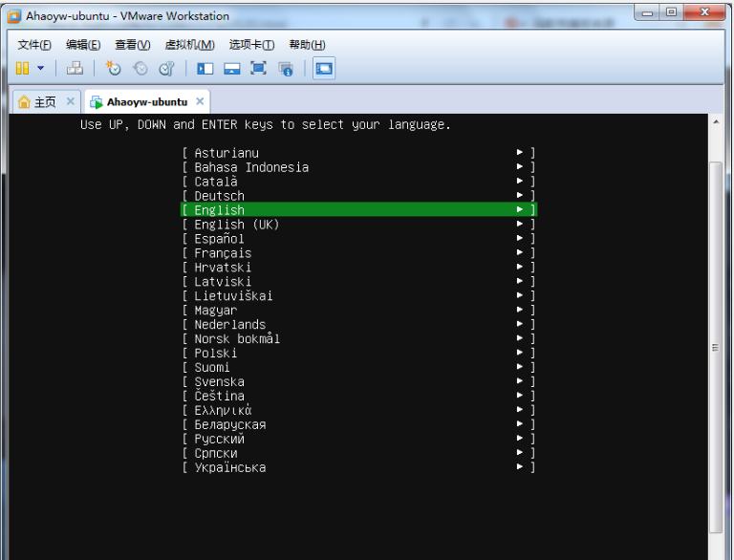Click the Unity mode icon
Image resolution: width=734 pixels, height=560 pixels.
tap(285, 68)
